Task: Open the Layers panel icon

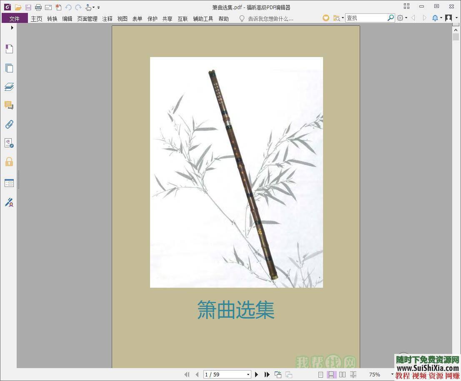Action: (x=9, y=87)
